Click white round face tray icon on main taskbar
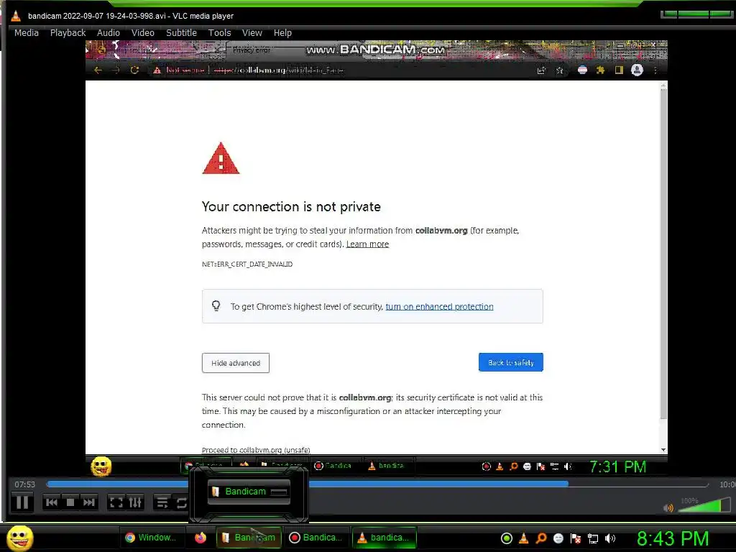 [558, 538]
